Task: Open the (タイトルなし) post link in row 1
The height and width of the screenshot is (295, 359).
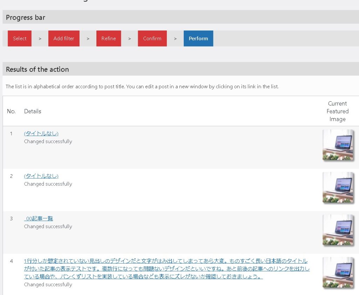Action: tap(41, 133)
